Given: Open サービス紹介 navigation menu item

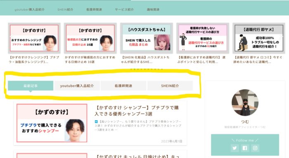Looking at the screenshot, I should coord(124,9).
